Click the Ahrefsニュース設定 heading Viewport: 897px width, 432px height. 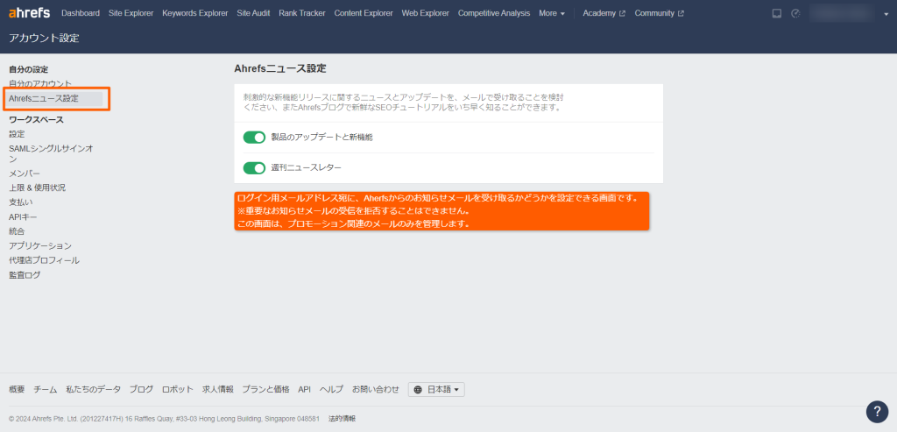(280, 68)
